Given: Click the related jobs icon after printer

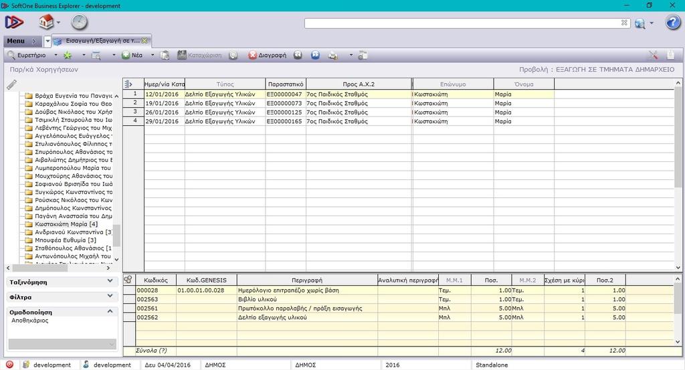Looking at the screenshot, I should pyautogui.click(x=362, y=56).
